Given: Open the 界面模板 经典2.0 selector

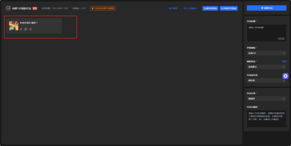Looking at the screenshot, I should point(266,53).
